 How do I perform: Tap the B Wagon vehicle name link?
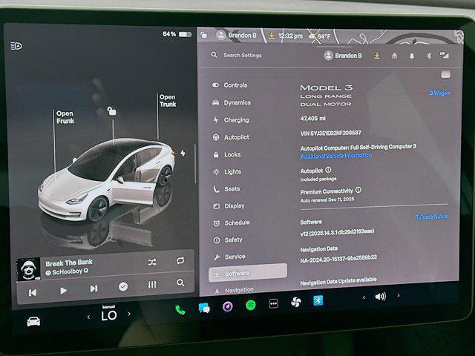[x=439, y=93]
